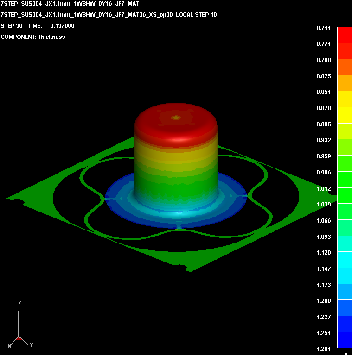
Task: Select the dark blue legend band between 1.254 and 1.281
Action: click(345, 340)
